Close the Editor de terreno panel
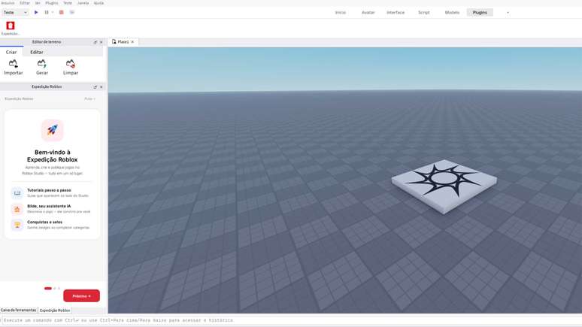The width and height of the screenshot is (582, 327). 101,42
